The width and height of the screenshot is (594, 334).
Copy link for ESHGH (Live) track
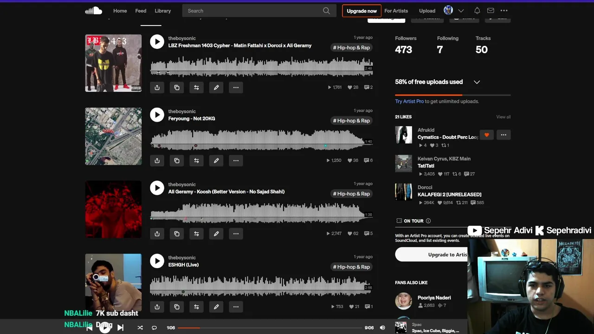coord(177,307)
